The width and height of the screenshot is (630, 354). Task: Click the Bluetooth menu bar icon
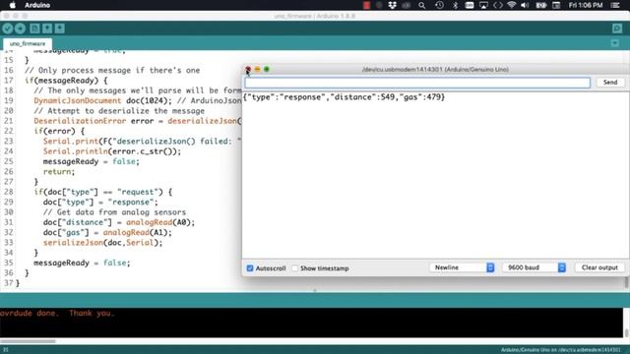click(455, 5)
